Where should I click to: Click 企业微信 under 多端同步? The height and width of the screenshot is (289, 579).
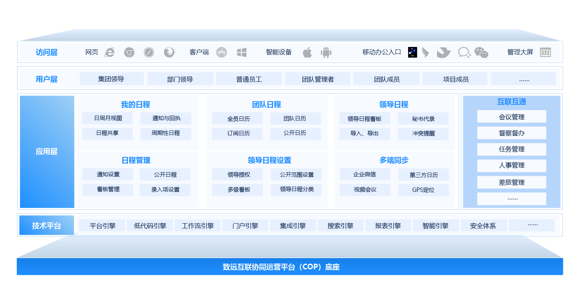[x=365, y=175]
